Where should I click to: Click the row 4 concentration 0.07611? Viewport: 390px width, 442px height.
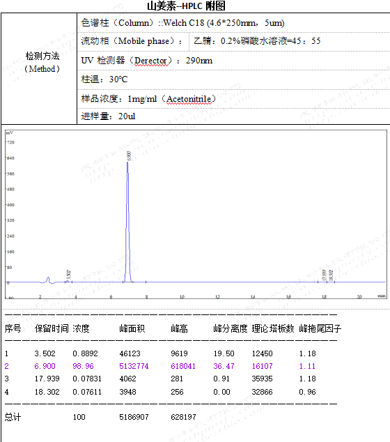click(87, 392)
